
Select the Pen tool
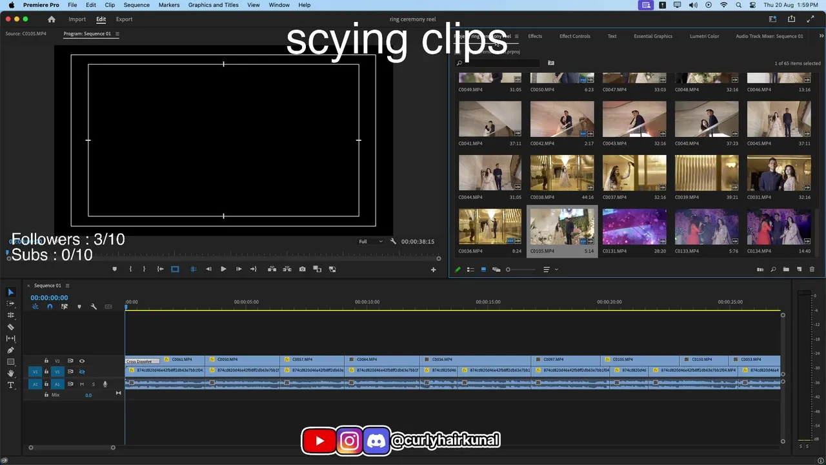[x=10, y=350]
